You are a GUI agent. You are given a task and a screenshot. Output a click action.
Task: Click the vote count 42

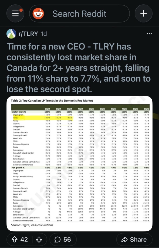tap(24, 239)
